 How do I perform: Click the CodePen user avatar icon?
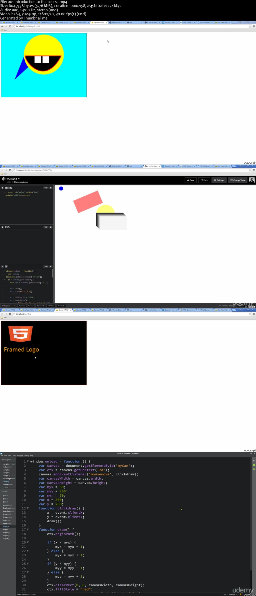point(252,180)
